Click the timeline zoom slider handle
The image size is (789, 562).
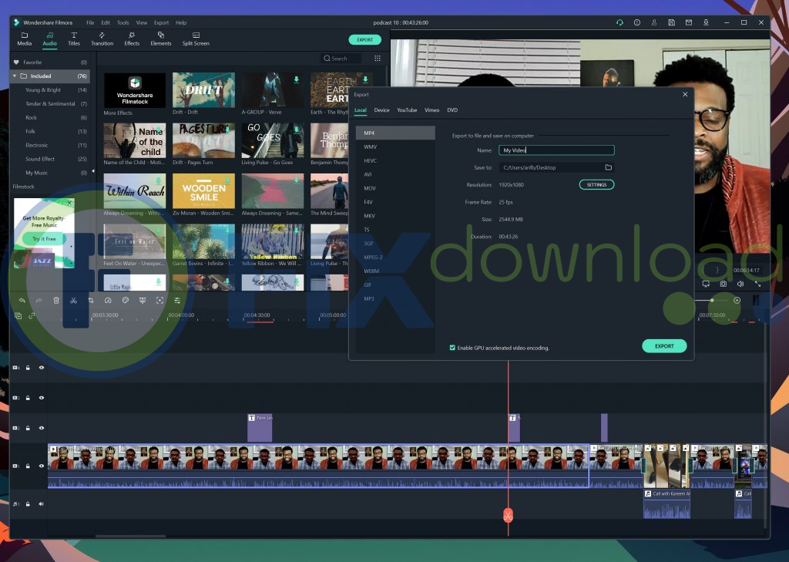coord(712,300)
